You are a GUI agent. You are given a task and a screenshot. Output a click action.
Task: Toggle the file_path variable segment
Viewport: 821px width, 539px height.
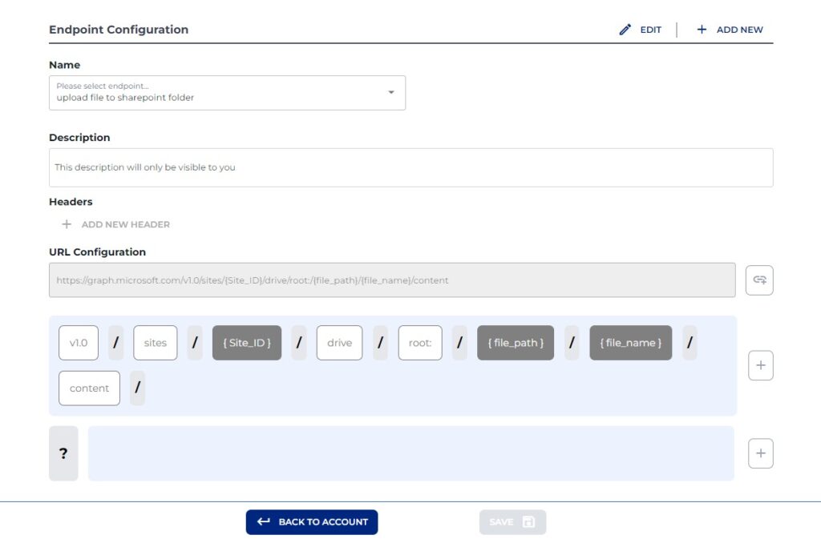[x=515, y=342]
